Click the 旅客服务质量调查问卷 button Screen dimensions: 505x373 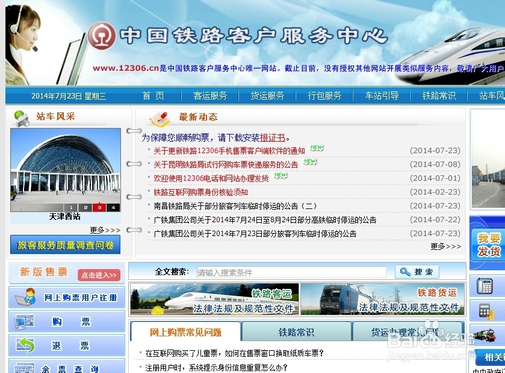pos(65,244)
